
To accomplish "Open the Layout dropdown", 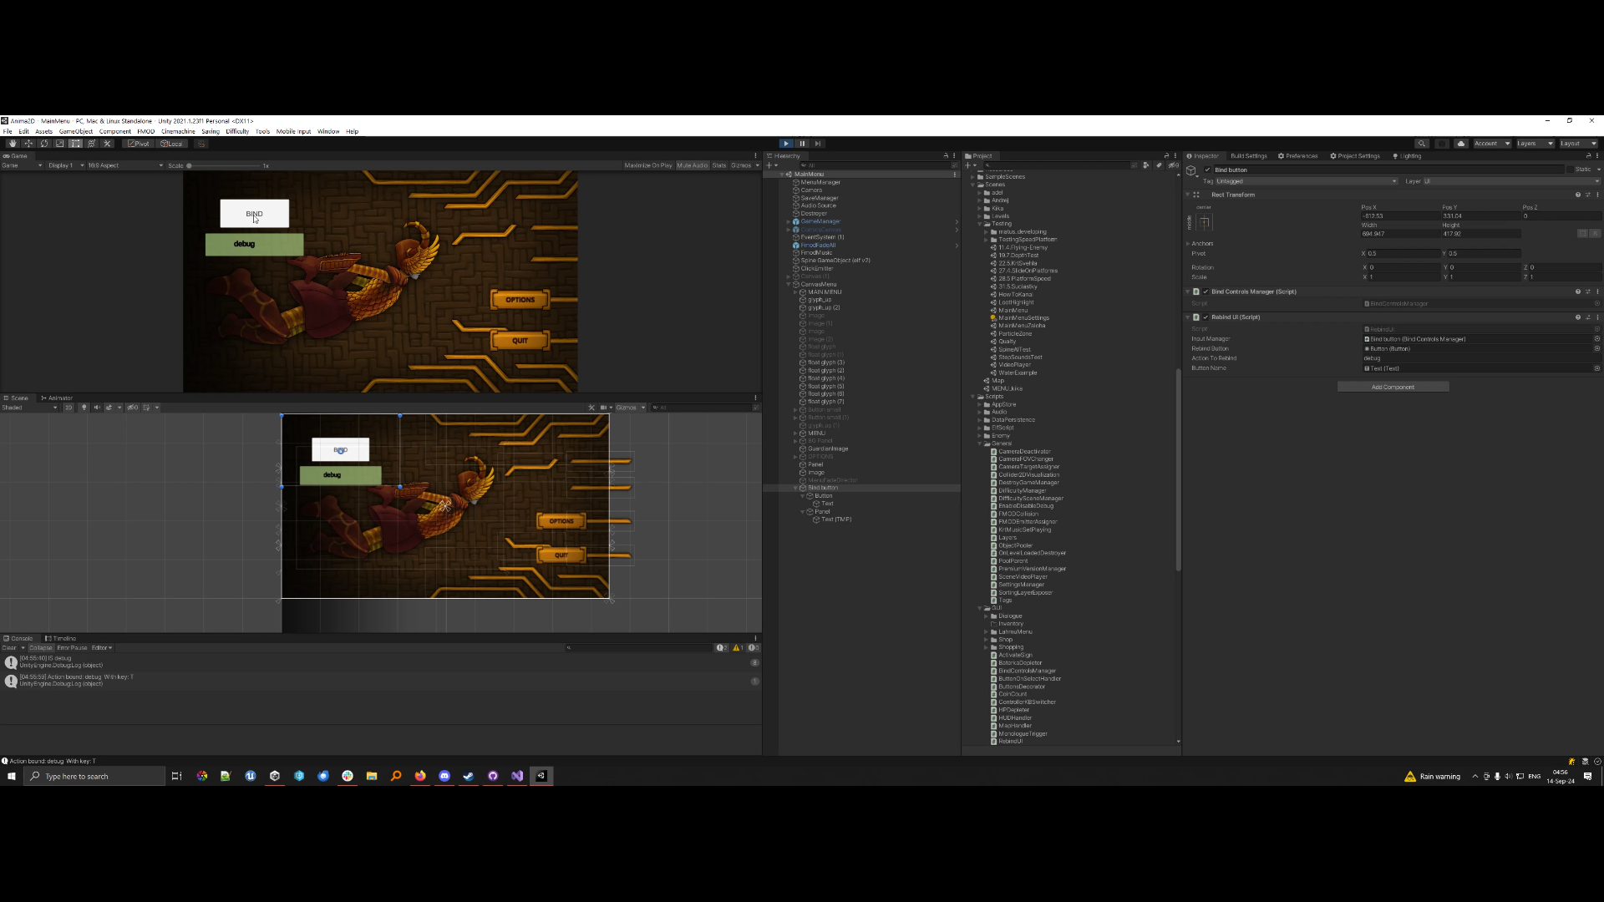I will 1578,144.
